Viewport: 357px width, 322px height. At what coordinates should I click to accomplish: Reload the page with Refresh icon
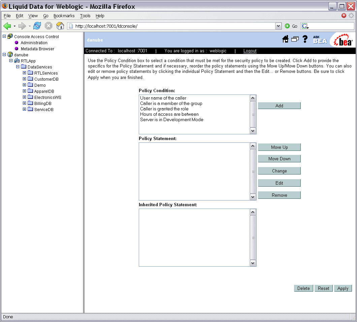[37, 26]
